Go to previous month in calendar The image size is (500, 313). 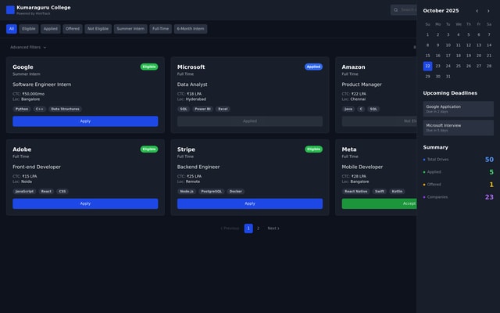(477, 11)
